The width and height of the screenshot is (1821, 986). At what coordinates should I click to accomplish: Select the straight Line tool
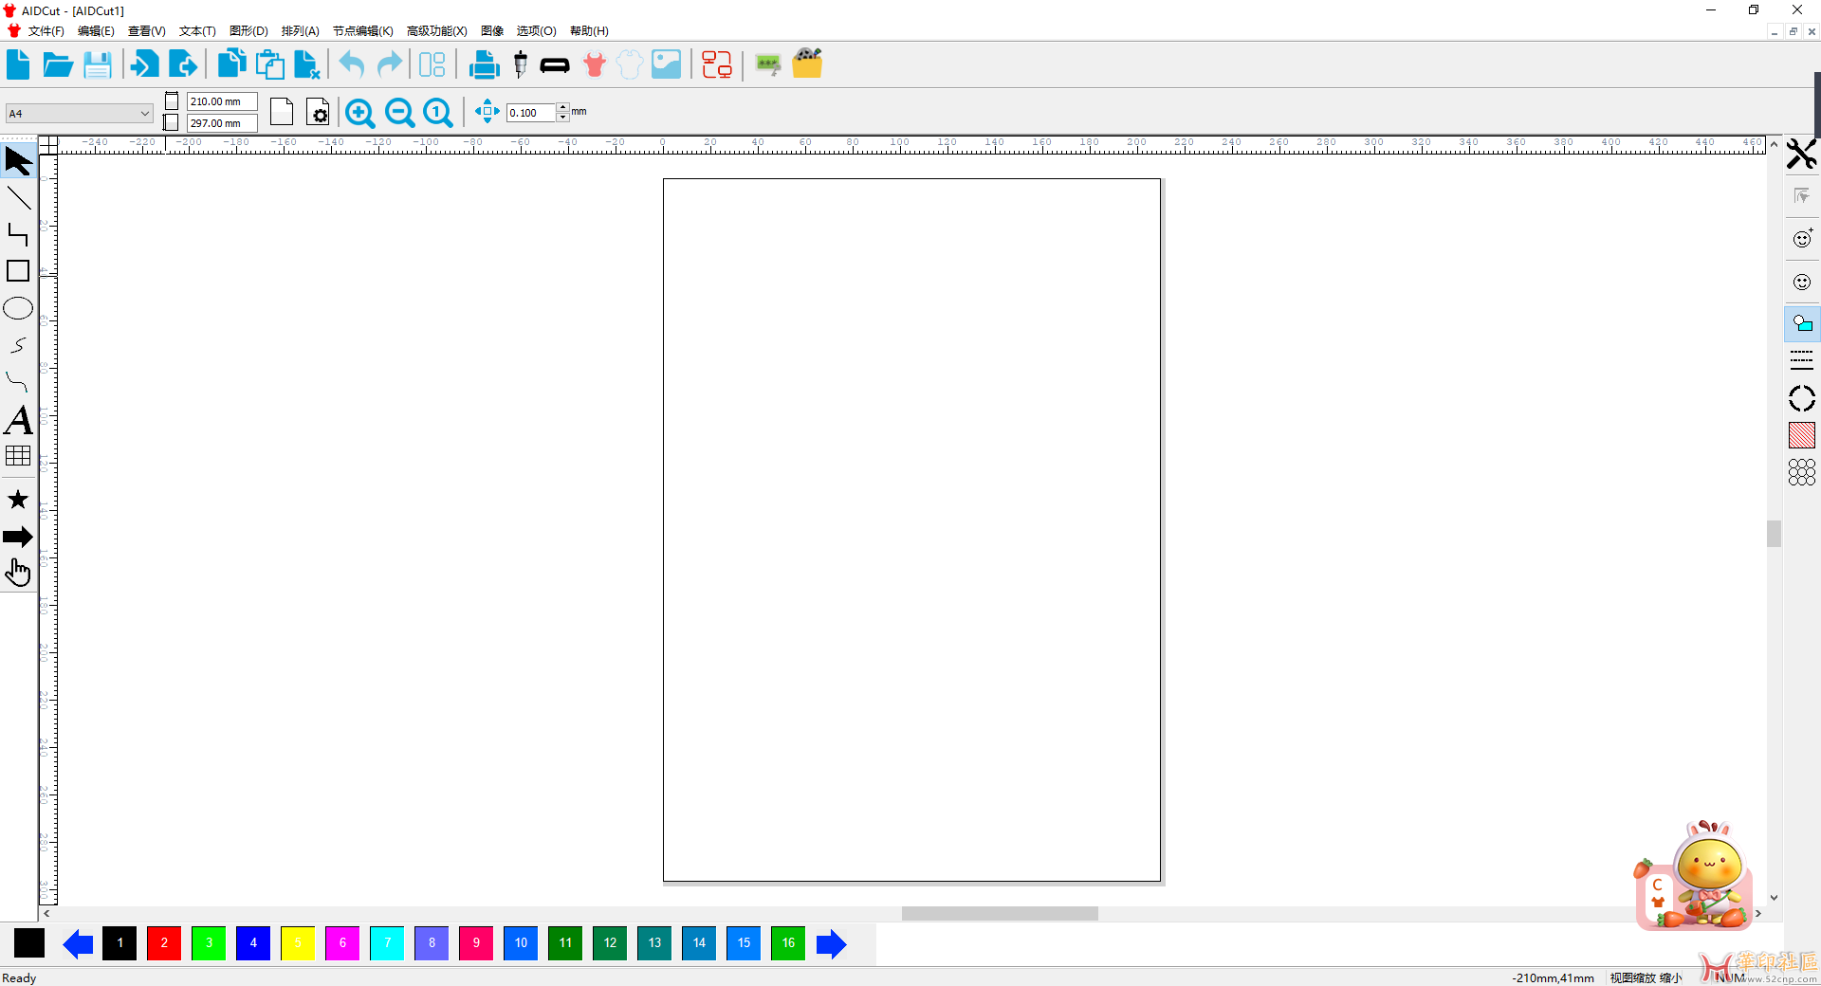click(x=18, y=198)
